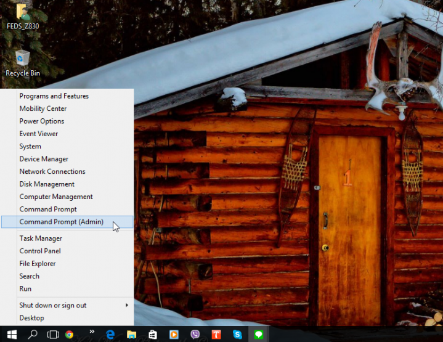Open Viber from the taskbar
The height and width of the screenshot is (342, 443).
[195, 335]
